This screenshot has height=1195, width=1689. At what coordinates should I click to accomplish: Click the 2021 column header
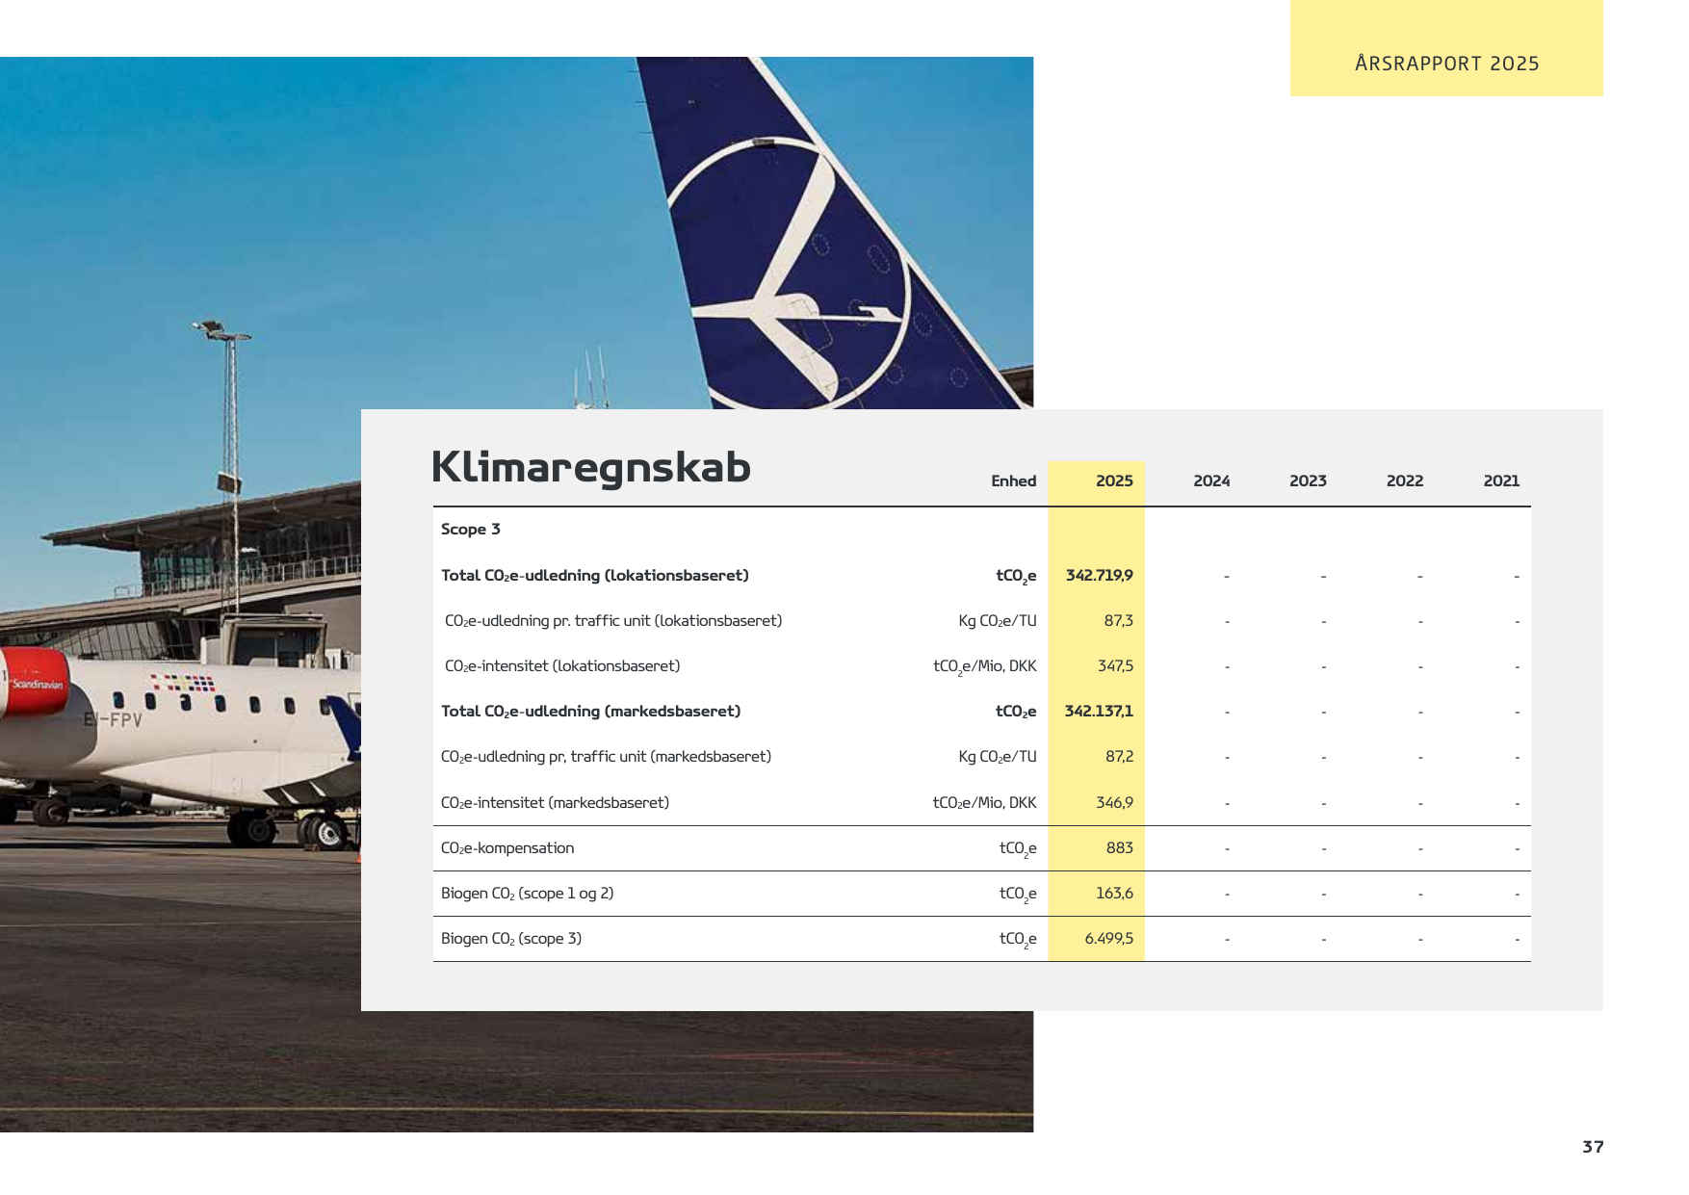coord(1501,481)
